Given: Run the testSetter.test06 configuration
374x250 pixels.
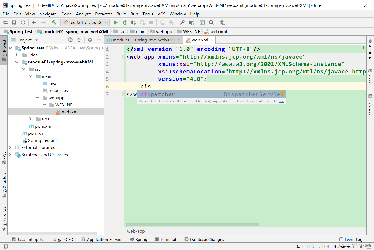Looking at the screenshot, I should tap(116, 23).
